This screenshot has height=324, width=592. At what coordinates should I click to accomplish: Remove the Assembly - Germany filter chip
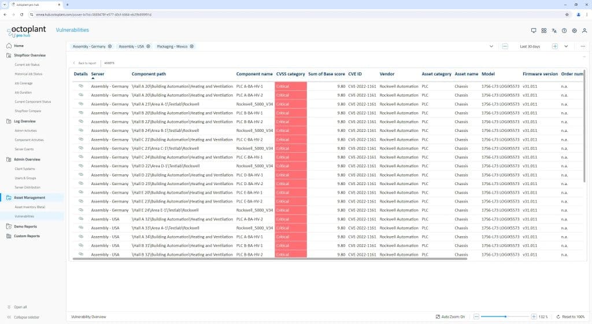(x=110, y=46)
